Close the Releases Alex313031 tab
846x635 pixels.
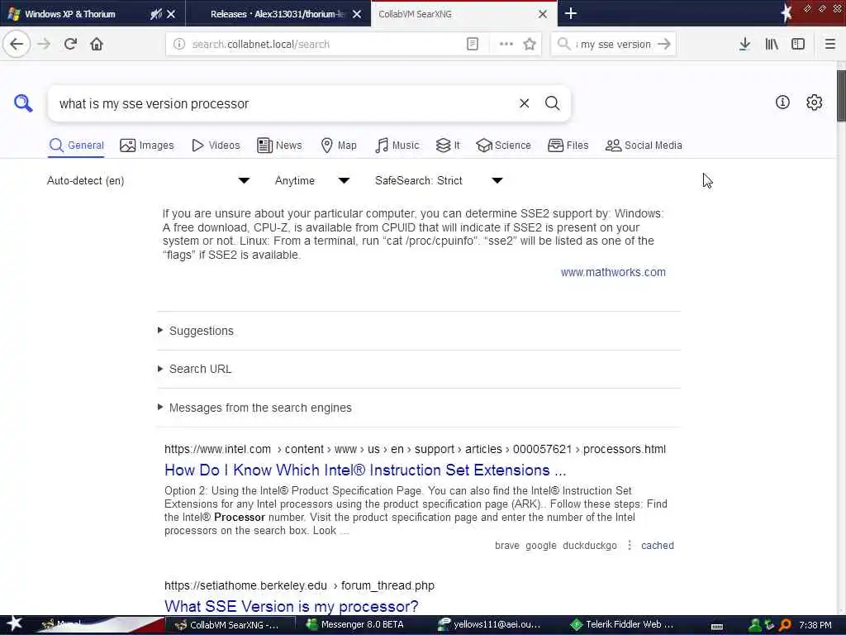tap(357, 14)
